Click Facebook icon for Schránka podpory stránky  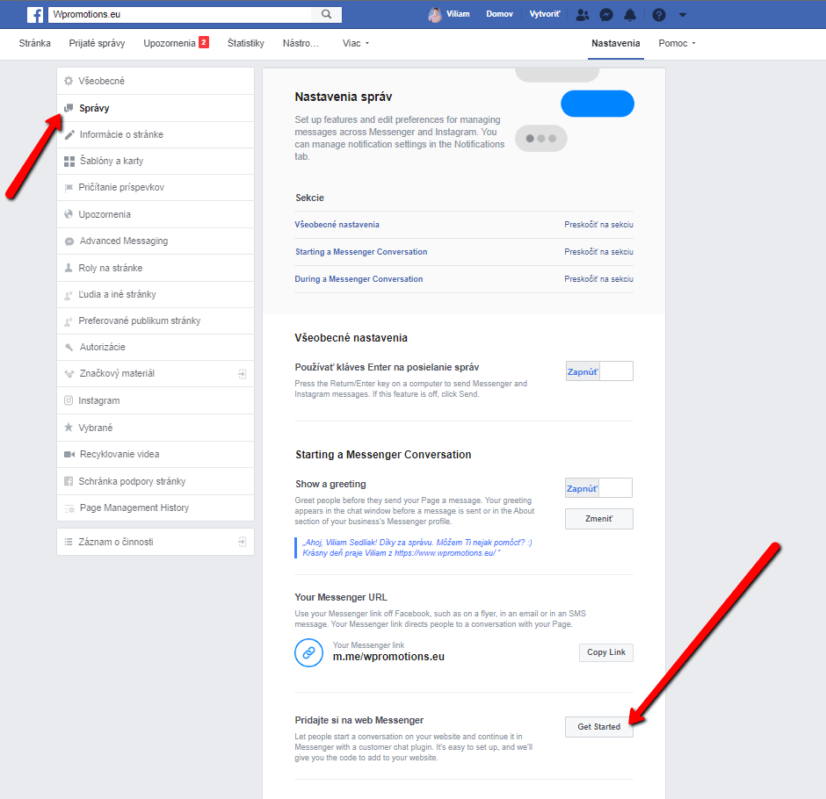(x=69, y=481)
